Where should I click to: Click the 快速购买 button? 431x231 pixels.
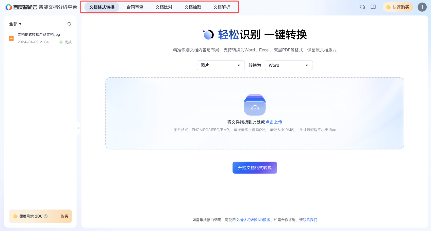point(398,7)
